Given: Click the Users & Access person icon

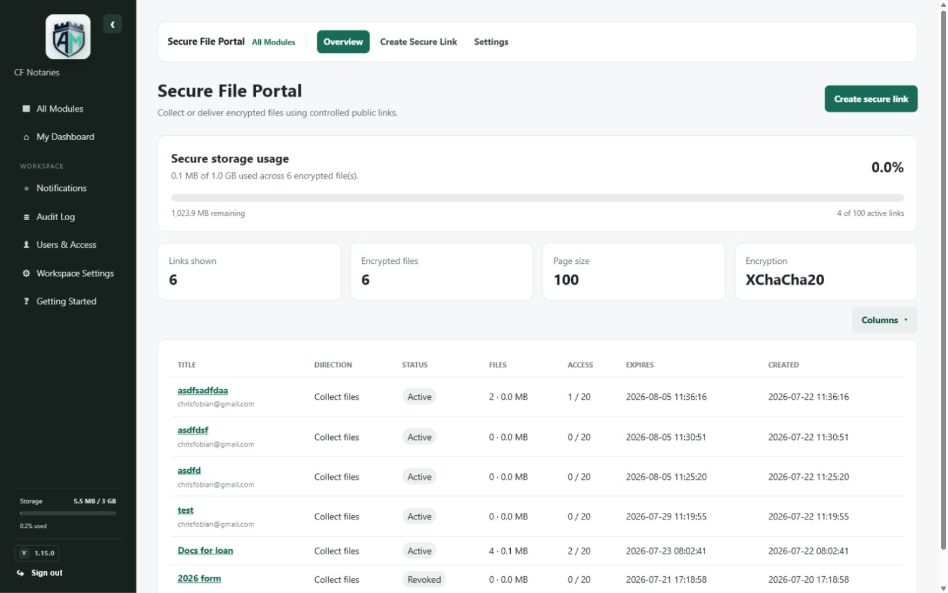Looking at the screenshot, I should click(x=26, y=245).
